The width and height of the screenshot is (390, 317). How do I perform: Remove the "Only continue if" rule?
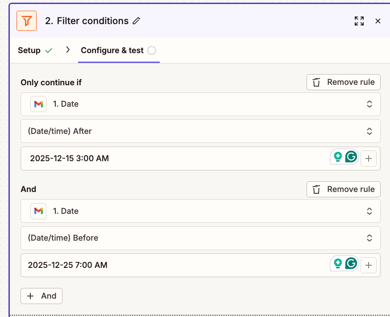pyautogui.click(x=343, y=82)
